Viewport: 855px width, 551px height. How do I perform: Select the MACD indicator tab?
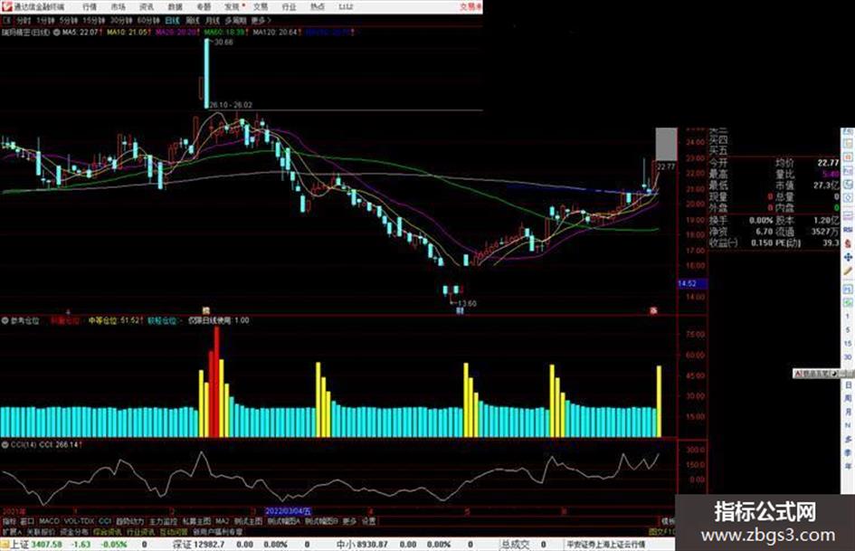(49, 521)
